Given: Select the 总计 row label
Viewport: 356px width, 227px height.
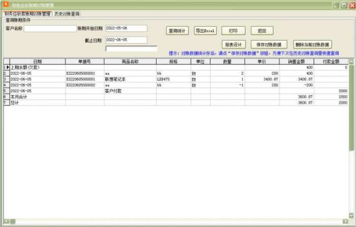Looking at the screenshot, I should [x=38, y=103].
